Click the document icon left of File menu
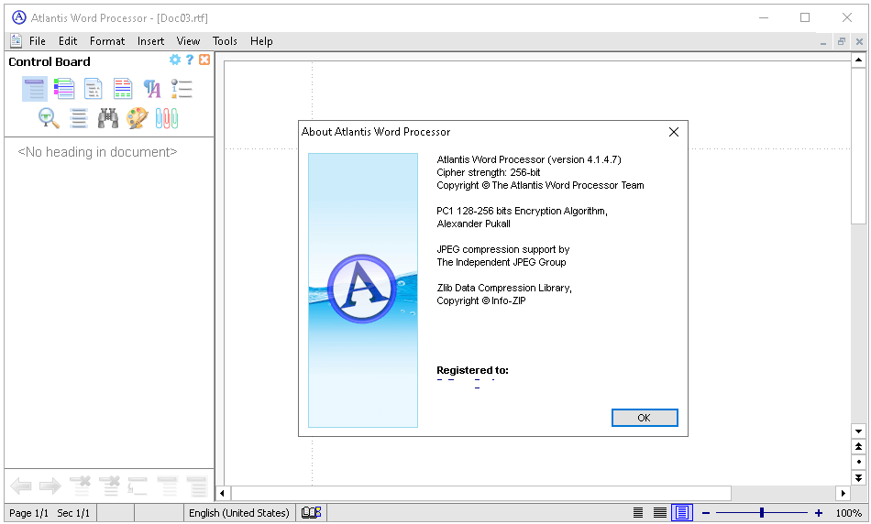 [17, 40]
